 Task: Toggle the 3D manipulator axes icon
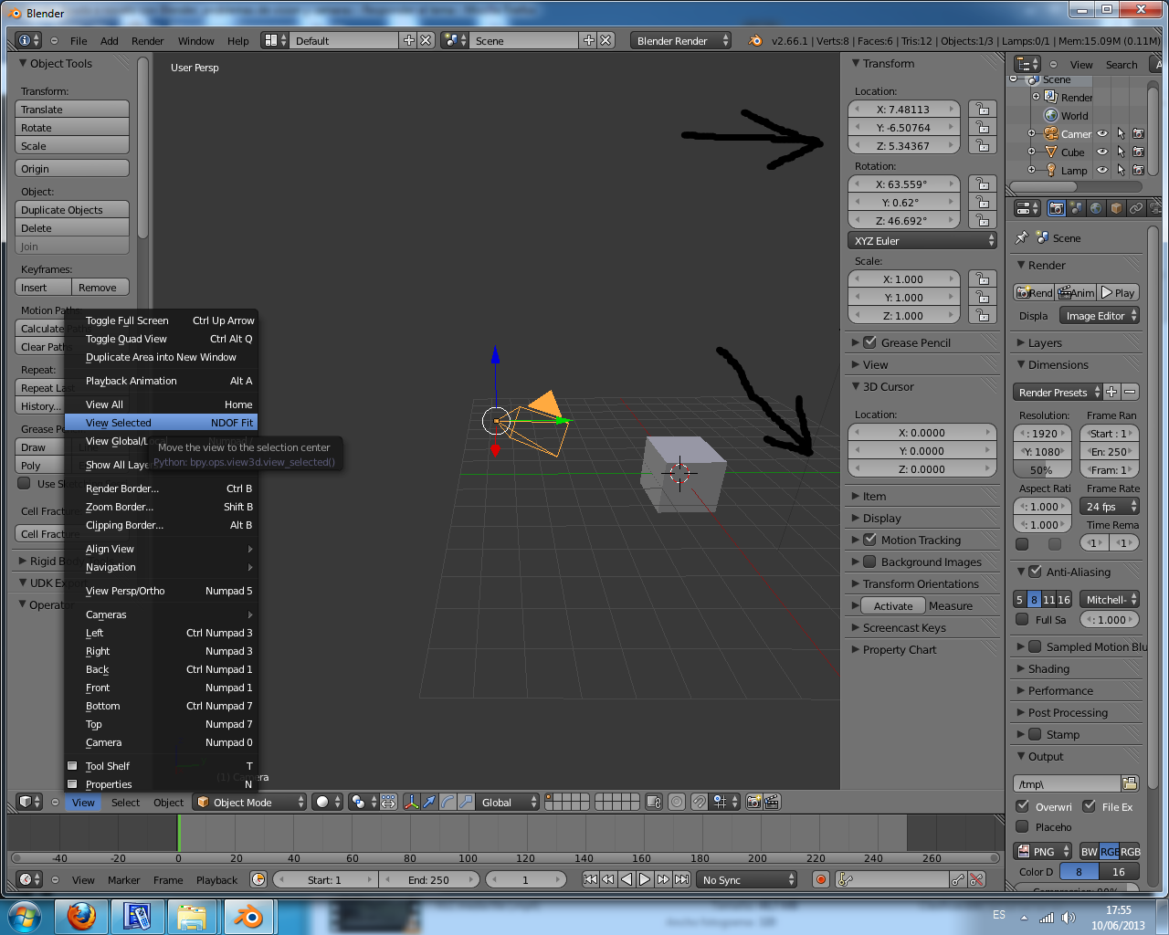[x=411, y=802]
